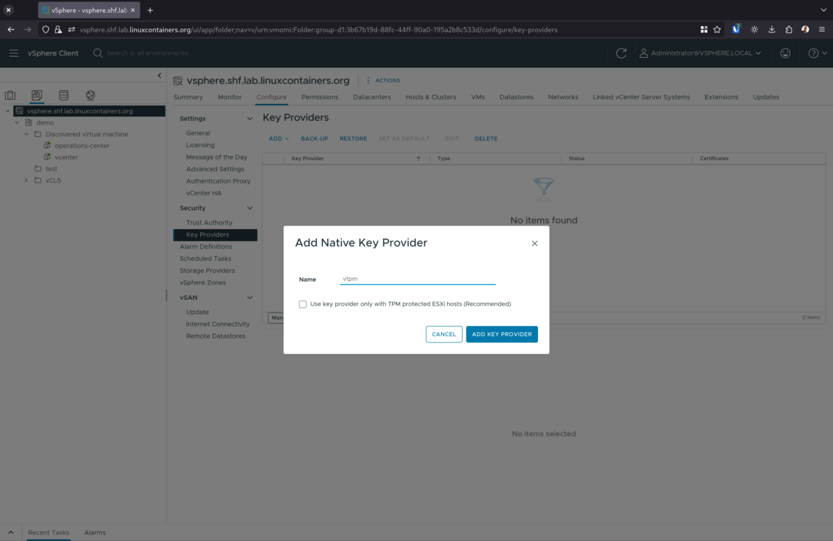Bookmark the page with star icon

coord(717,30)
